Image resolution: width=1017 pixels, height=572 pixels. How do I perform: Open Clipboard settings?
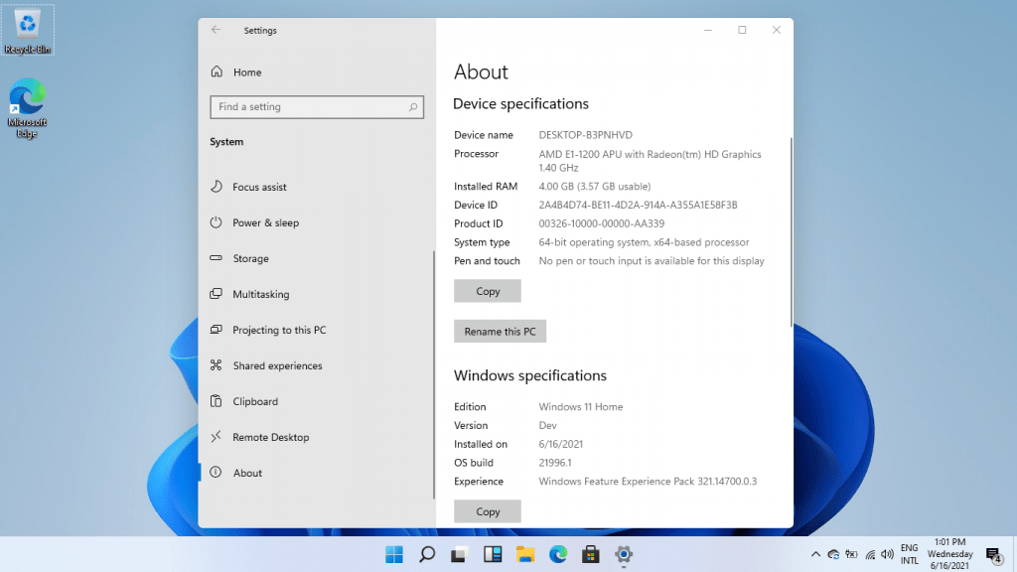click(x=255, y=401)
